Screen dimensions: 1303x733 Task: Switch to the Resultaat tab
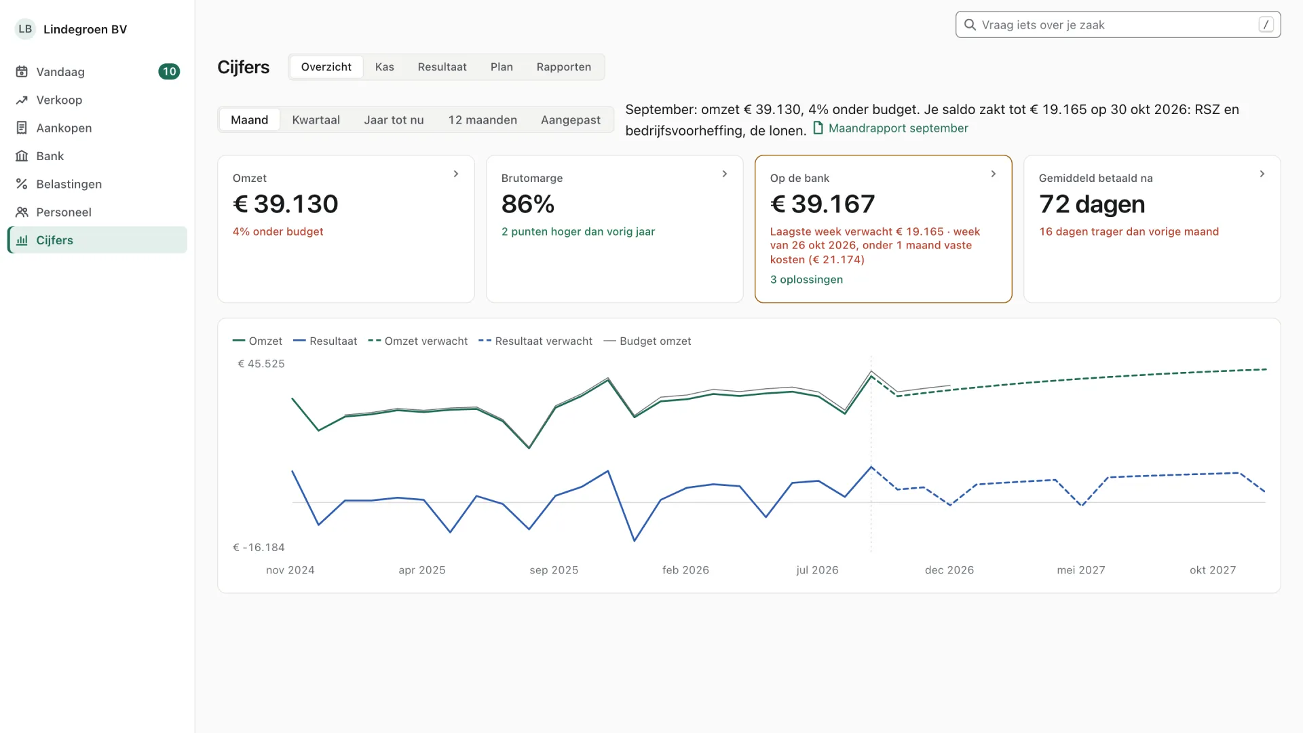pyautogui.click(x=442, y=67)
